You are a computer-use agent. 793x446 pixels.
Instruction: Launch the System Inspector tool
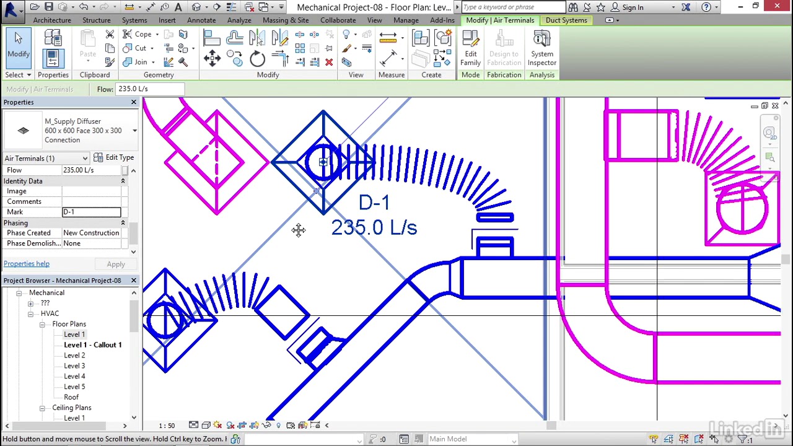tap(542, 48)
